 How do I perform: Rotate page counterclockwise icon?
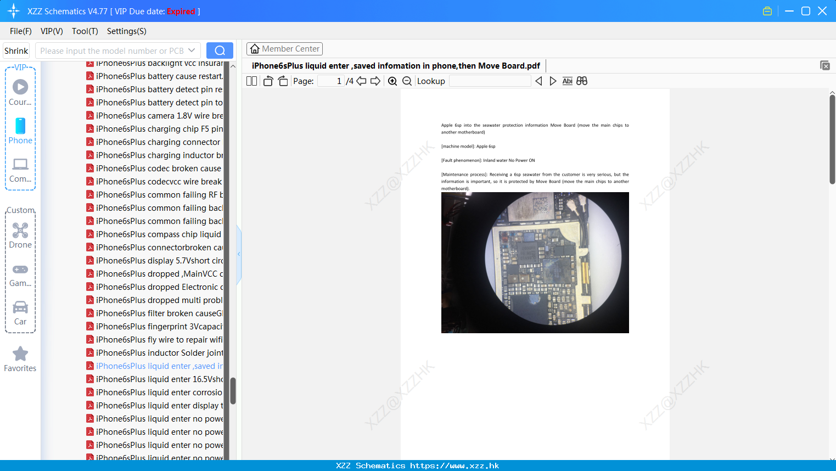[x=268, y=81]
